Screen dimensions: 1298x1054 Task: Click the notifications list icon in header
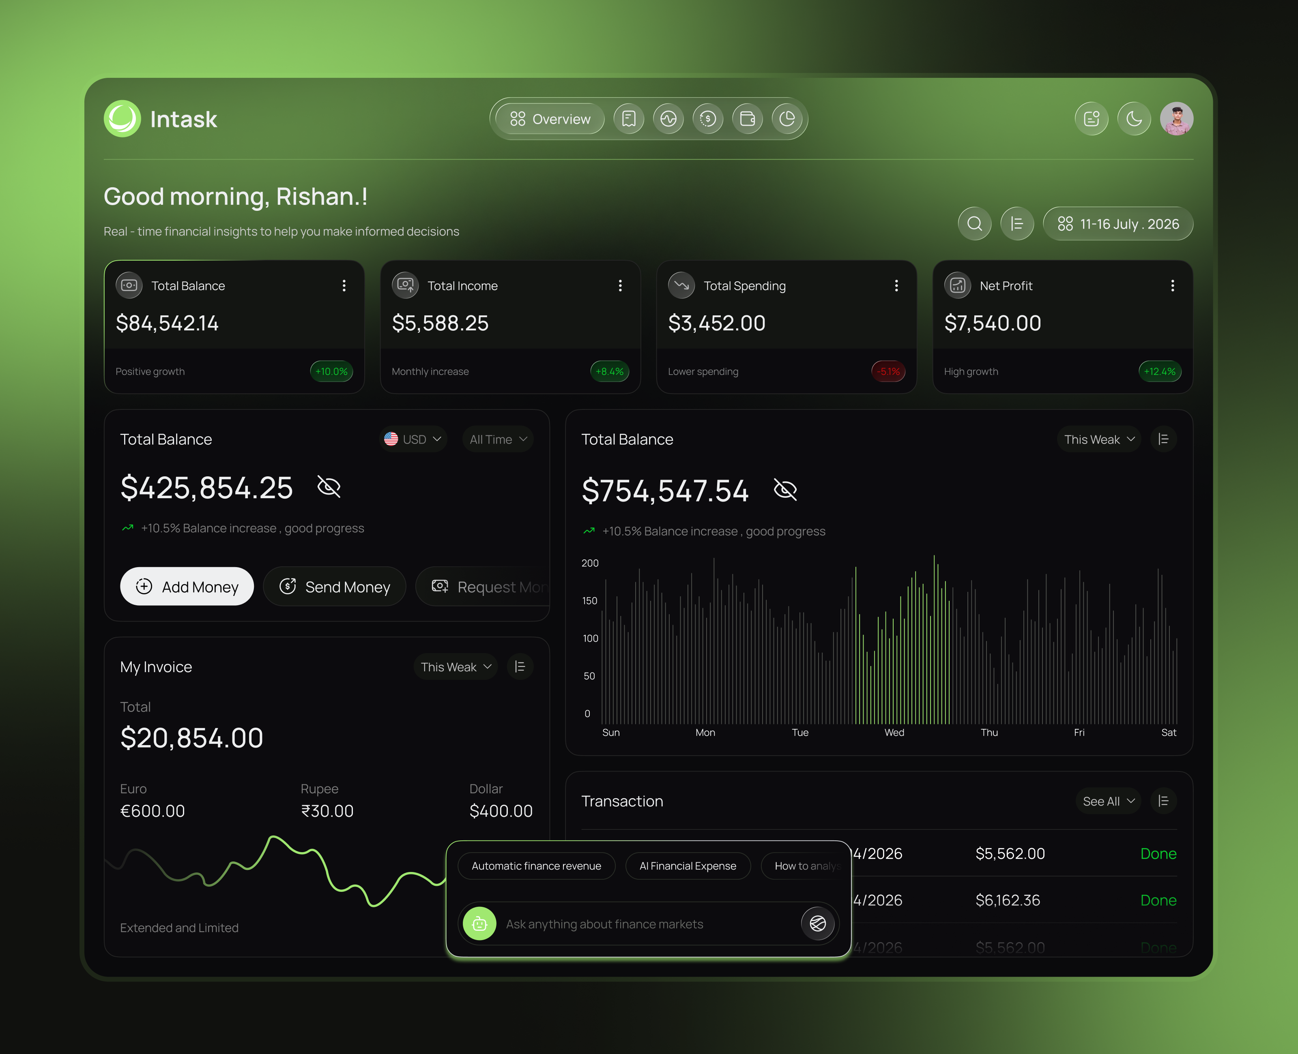(x=1092, y=119)
